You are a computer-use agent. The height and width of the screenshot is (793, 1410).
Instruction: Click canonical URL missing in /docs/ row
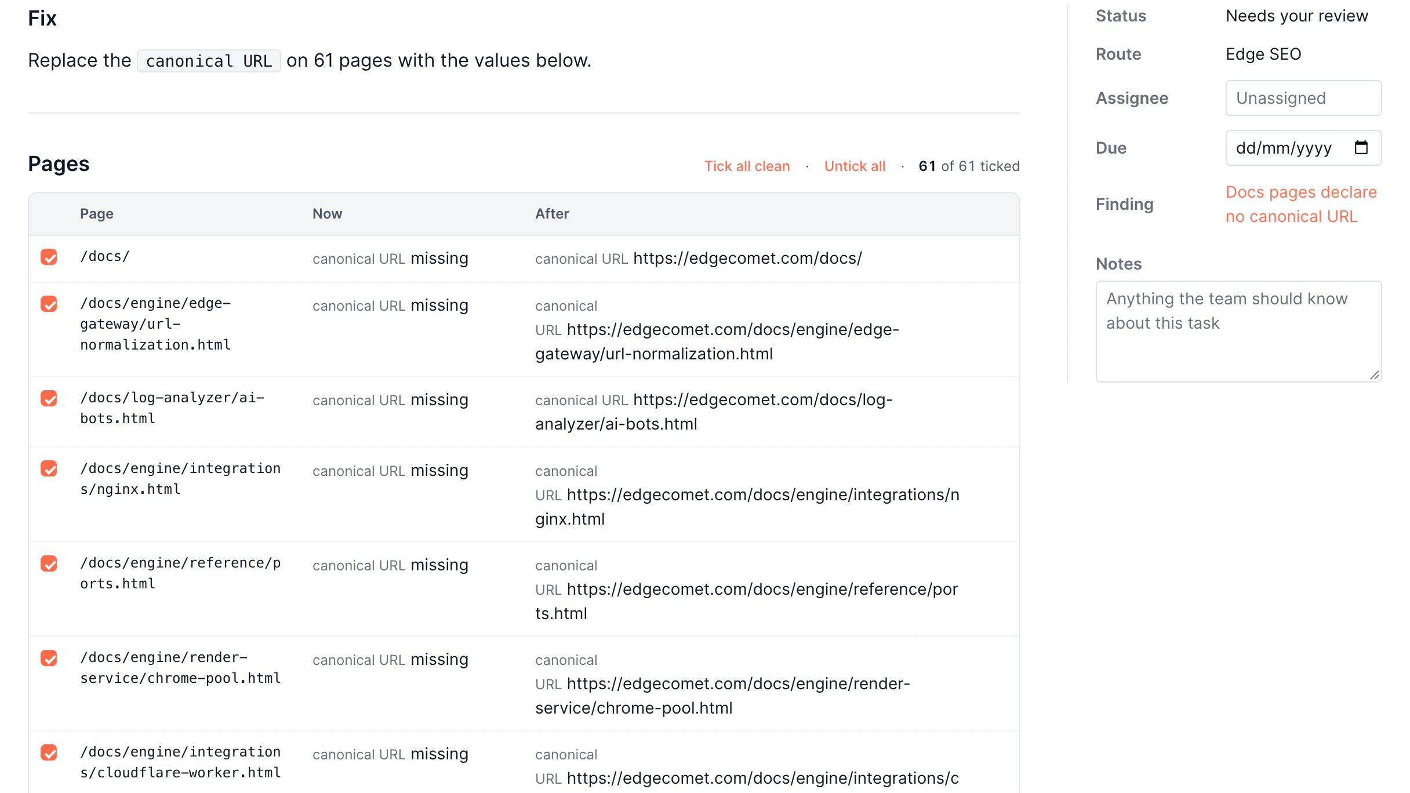(390, 259)
